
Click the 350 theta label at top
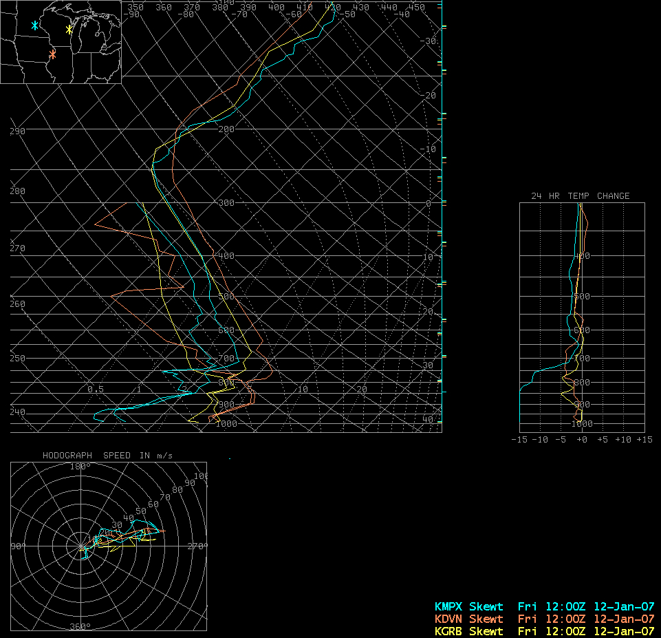(x=136, y=7)
